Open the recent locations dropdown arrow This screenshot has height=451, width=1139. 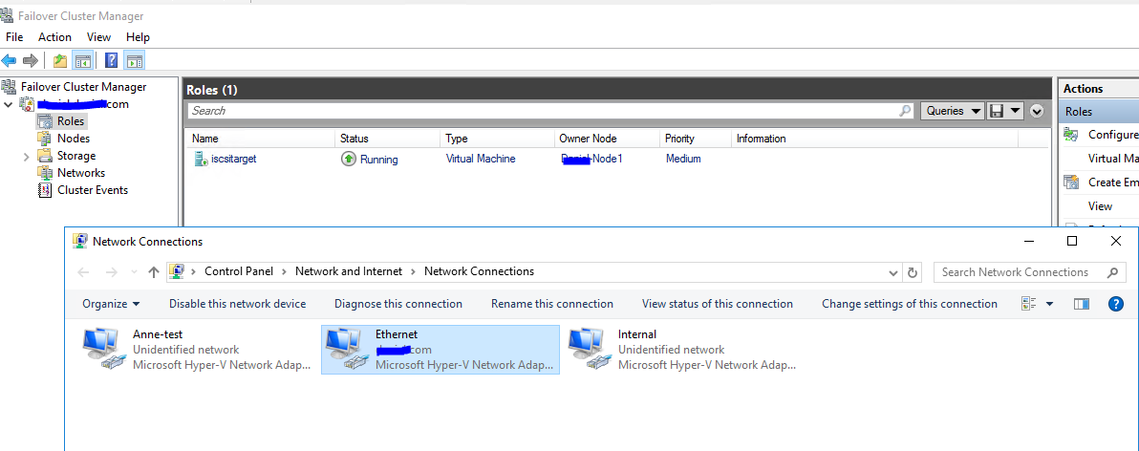[134, 271]
